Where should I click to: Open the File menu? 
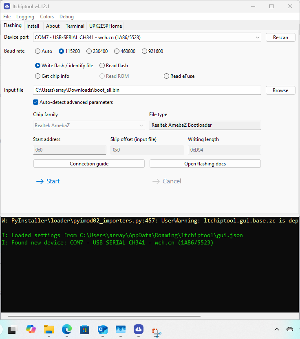click(x=7, y=17)
